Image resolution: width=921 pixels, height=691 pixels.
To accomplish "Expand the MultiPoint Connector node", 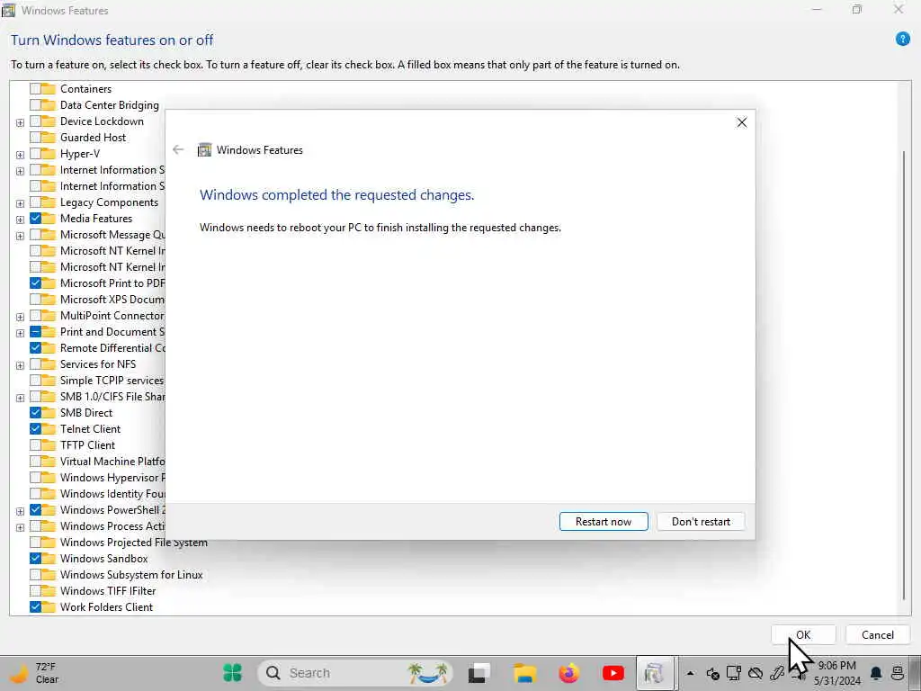I will 20,318.
